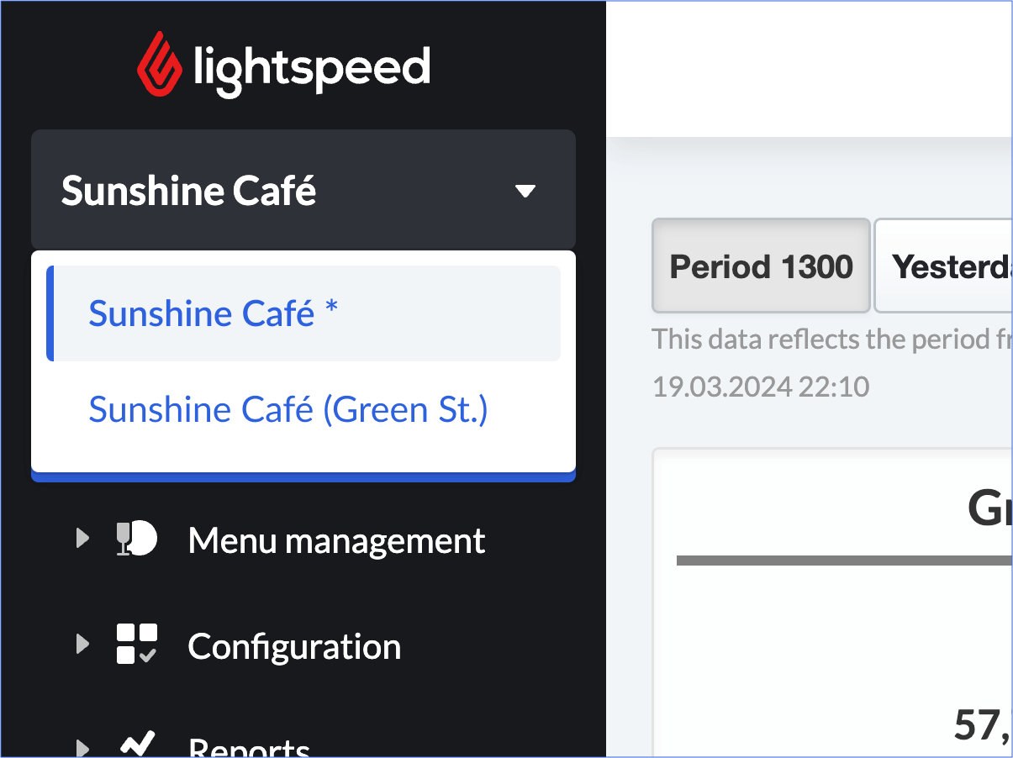Open the Reports section
The height and width of the screenshot is (758, 1013).
(248, 746)
